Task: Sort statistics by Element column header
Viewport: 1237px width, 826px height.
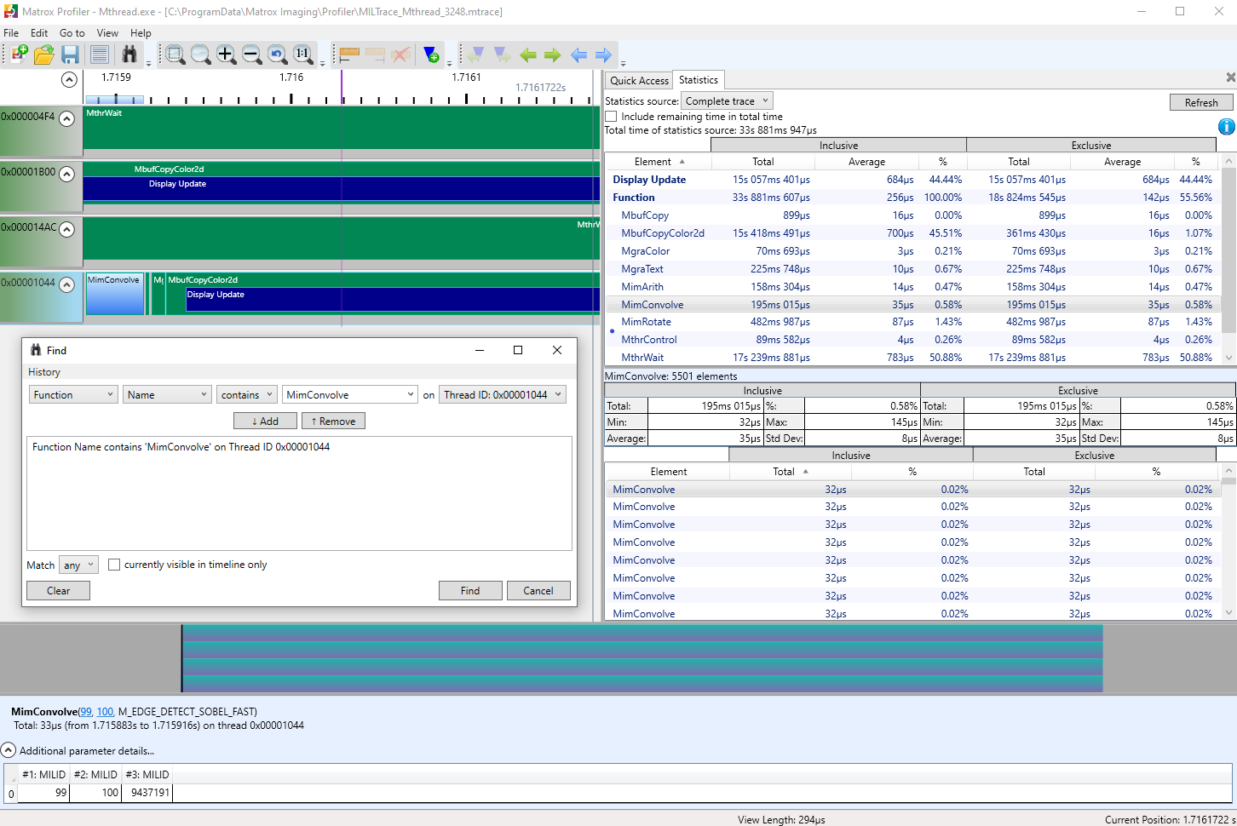Action: click(x=657, y=162)
